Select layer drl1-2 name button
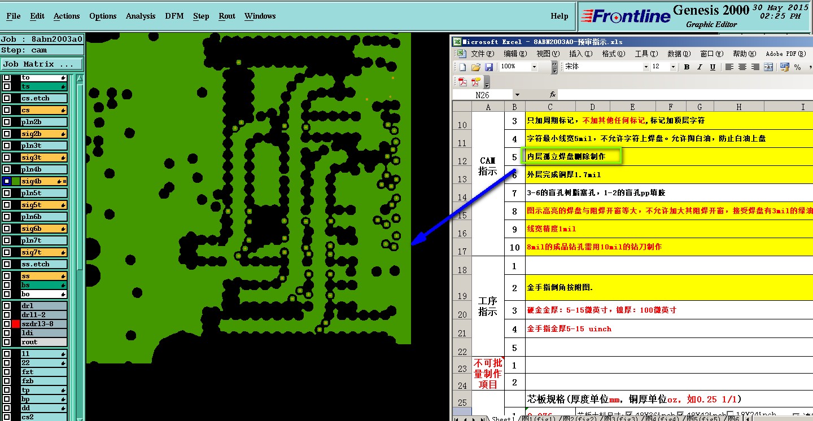The image size is (813, 421). tap(43, 315)
